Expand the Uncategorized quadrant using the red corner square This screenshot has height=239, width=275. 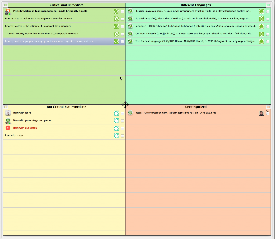click(268, 106)
